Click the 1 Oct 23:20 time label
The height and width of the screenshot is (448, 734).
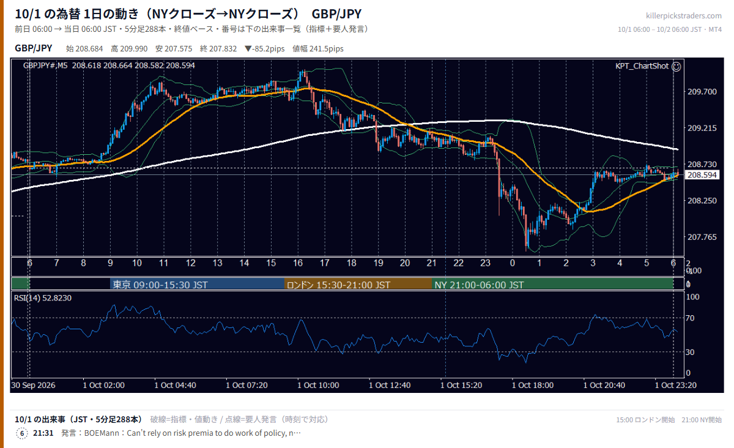[x=675, y=385]
